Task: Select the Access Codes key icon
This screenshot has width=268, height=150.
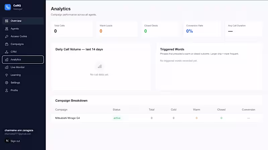Action: click(x=6, y=36)
